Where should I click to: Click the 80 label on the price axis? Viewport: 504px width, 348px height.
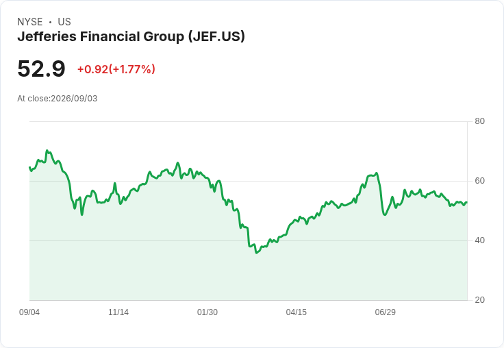coord(479,121)
